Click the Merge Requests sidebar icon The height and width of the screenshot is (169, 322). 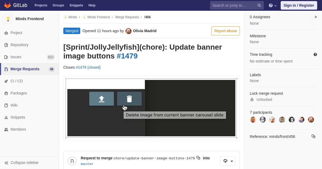pos(6,69)
